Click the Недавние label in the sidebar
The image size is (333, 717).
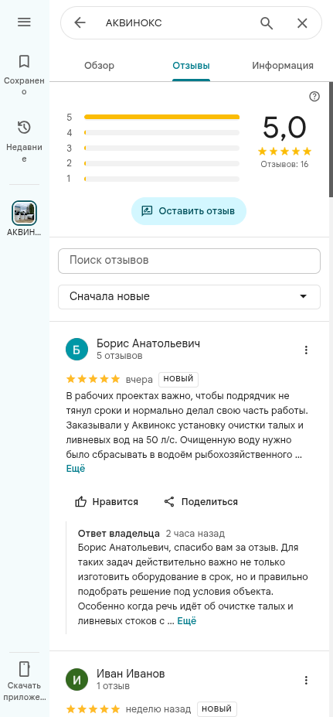pos(24,153)
